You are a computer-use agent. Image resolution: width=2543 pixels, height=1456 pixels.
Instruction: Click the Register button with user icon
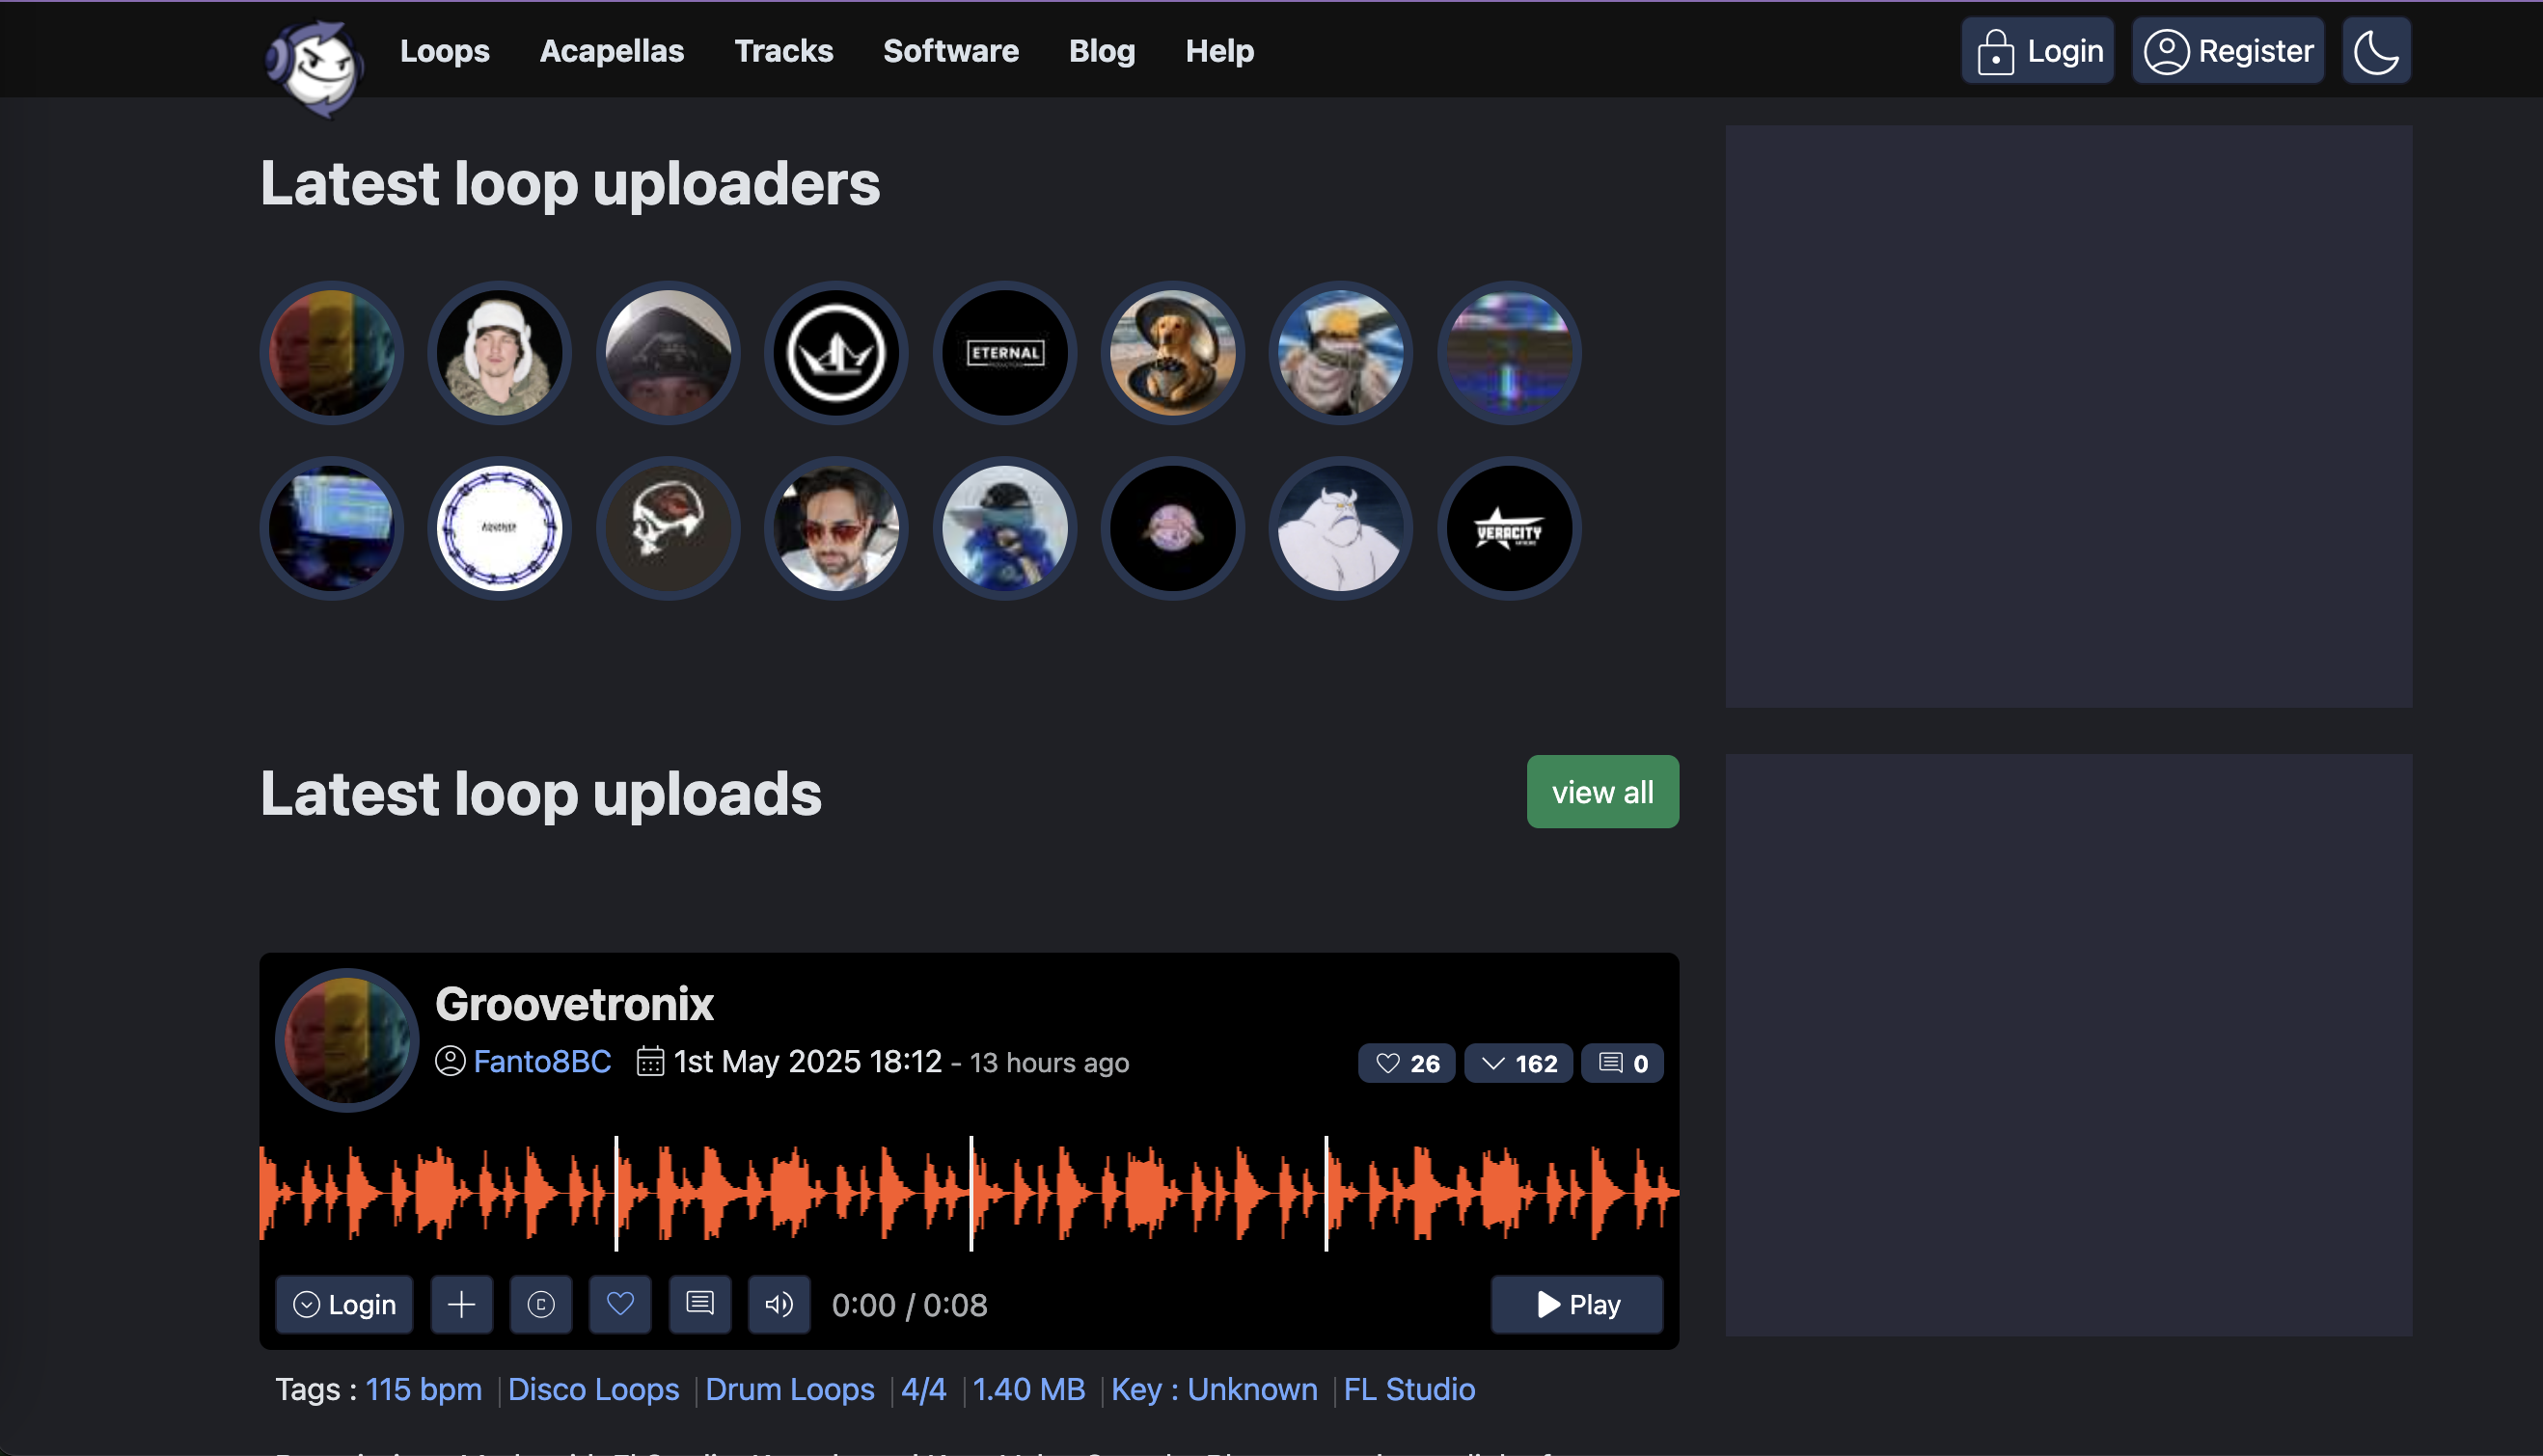click(2228, 51)
